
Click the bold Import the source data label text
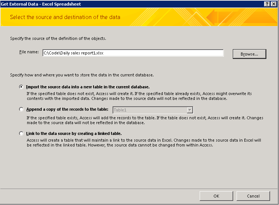pyautogui.click(x=88, y=87)
